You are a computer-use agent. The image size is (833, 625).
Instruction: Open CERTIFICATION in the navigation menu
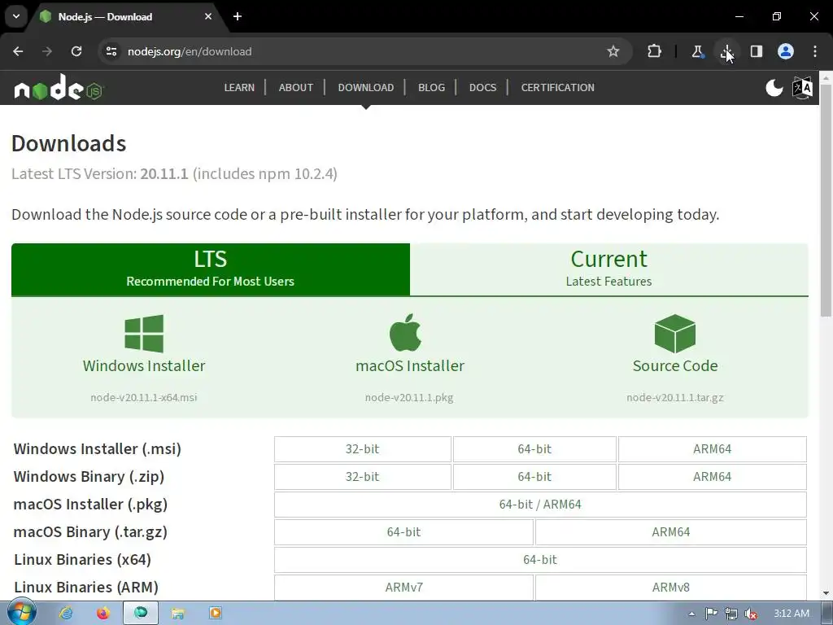point(558,88)
